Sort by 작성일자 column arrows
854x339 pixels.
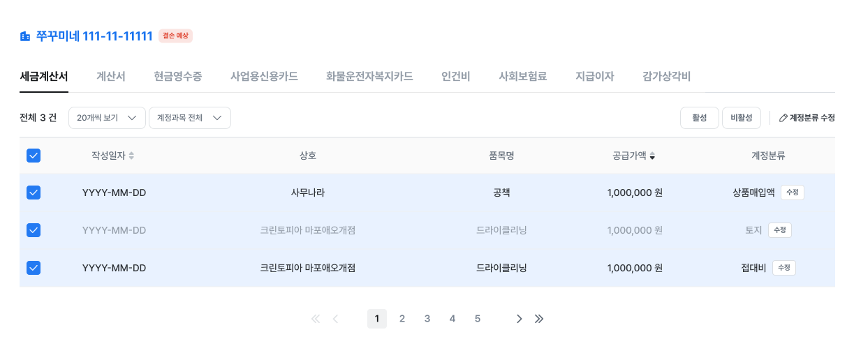[131, 156]
